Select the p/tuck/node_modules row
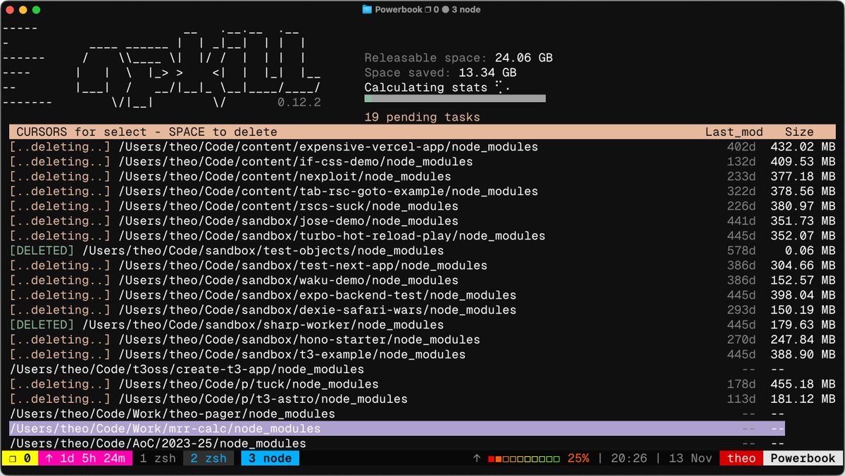 tap(423, 384)
